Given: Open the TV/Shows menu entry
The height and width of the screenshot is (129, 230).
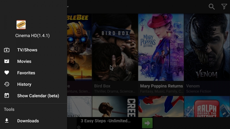Looking at the screenshot, I should tap(34, 50).
